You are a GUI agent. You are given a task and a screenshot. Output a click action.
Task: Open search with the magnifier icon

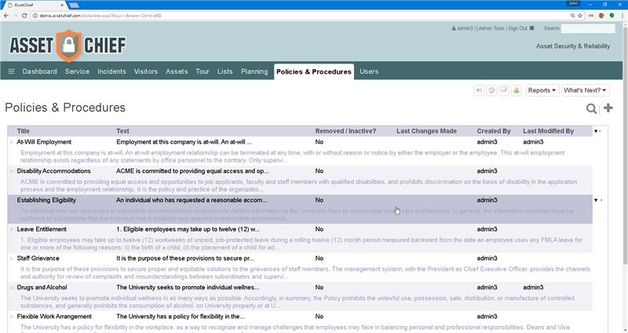(591, 108)
